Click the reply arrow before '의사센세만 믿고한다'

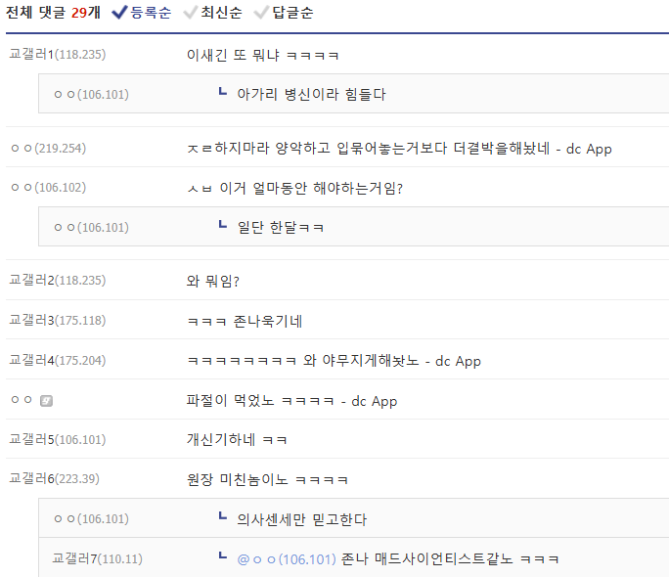click(223, 519)
